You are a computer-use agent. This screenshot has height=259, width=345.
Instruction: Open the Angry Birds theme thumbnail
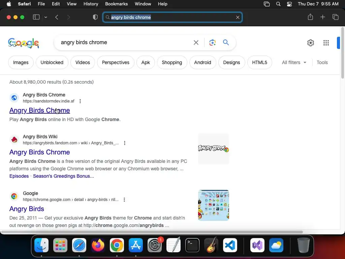tap(213, 205)
